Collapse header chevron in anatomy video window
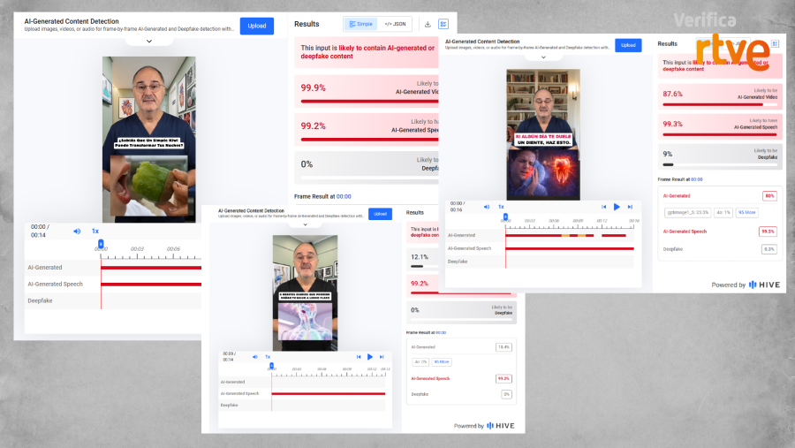The width and height of the screenshot is (795, 448). click(x=306, y=224)
